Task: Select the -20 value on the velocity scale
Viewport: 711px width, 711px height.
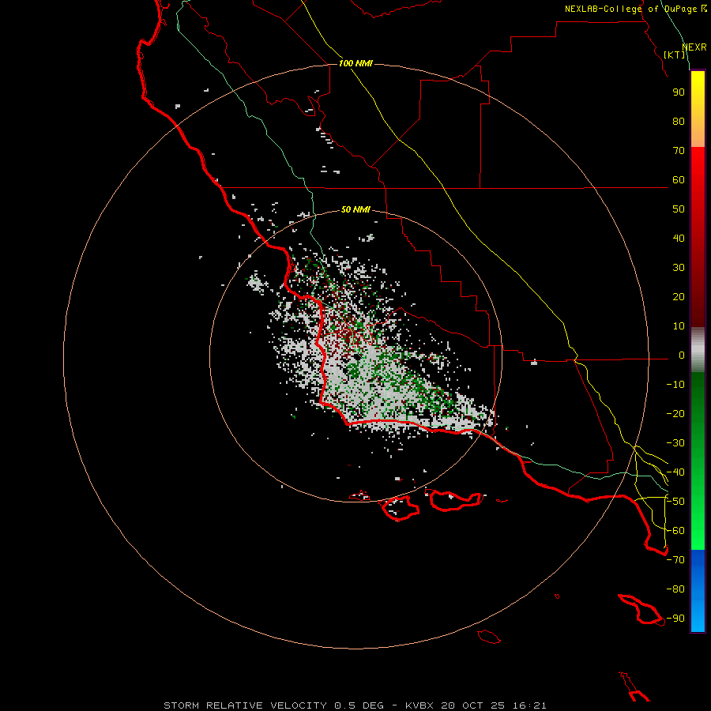Action: tap(675, 413)
